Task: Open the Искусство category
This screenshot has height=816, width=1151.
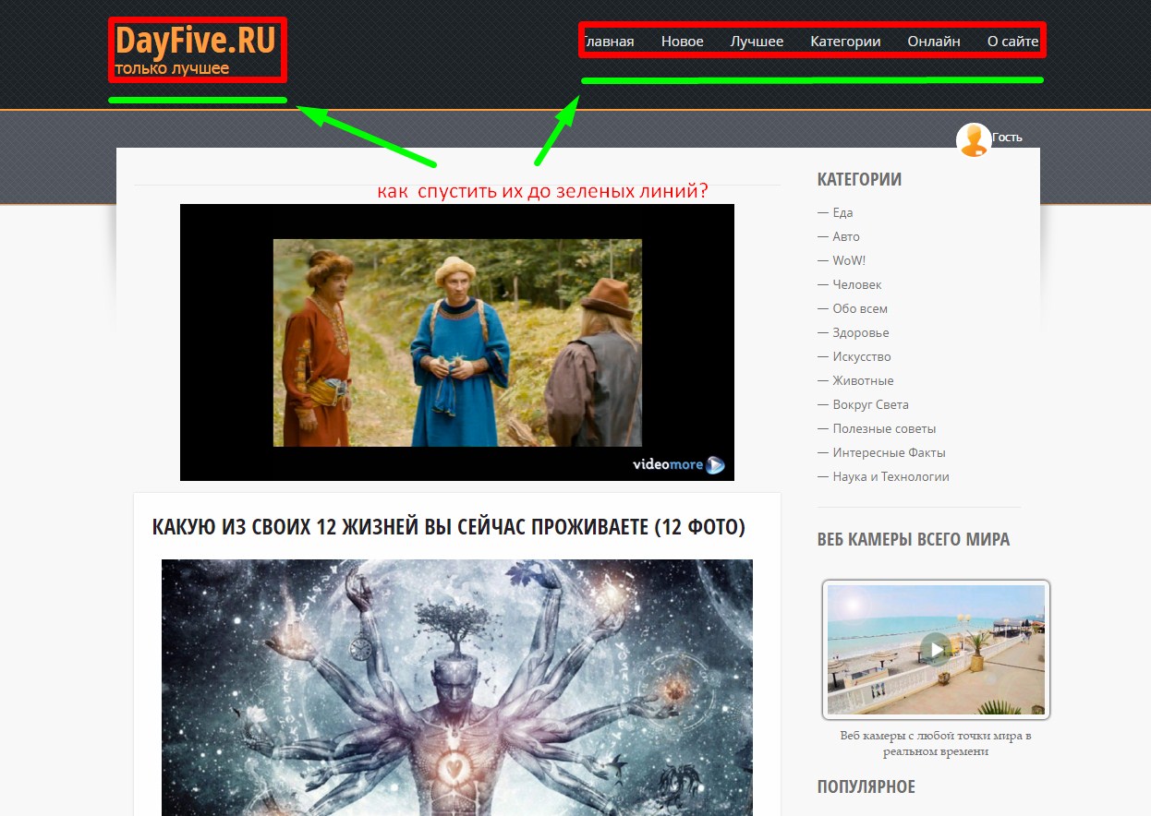Action: tap(862, 356)
